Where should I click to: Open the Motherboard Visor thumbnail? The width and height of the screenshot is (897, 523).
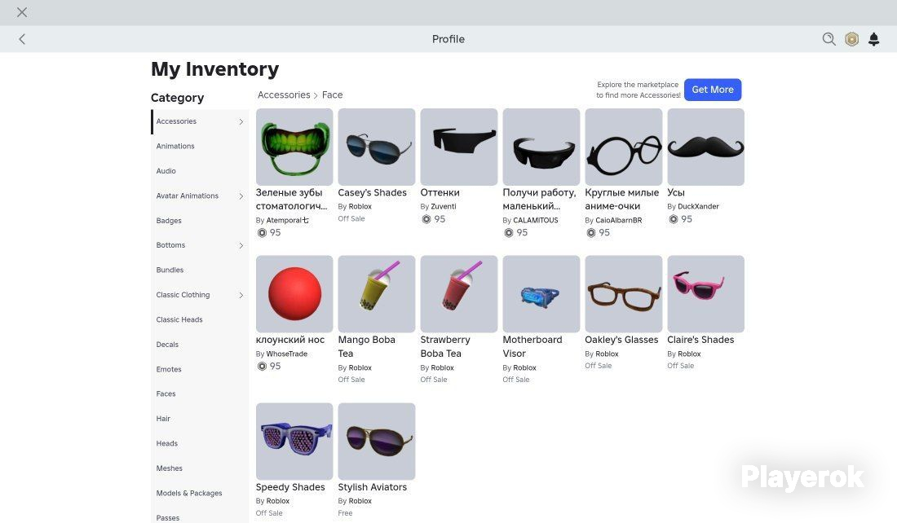541,294
